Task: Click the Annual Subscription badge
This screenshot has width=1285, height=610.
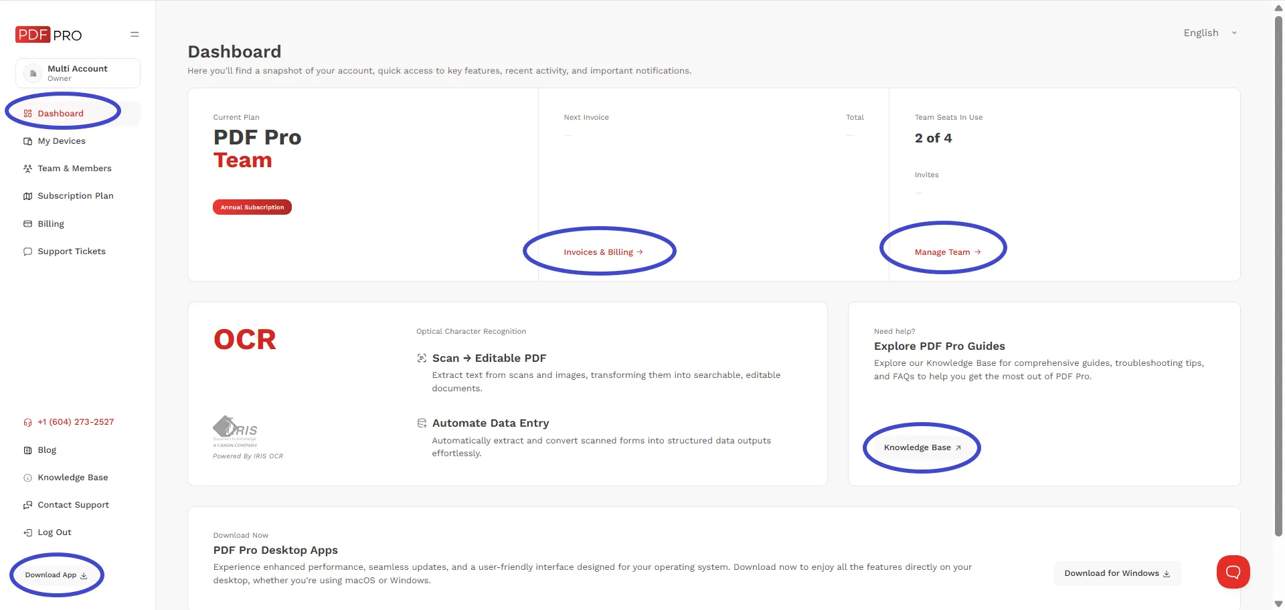Action: click(252, 207)
